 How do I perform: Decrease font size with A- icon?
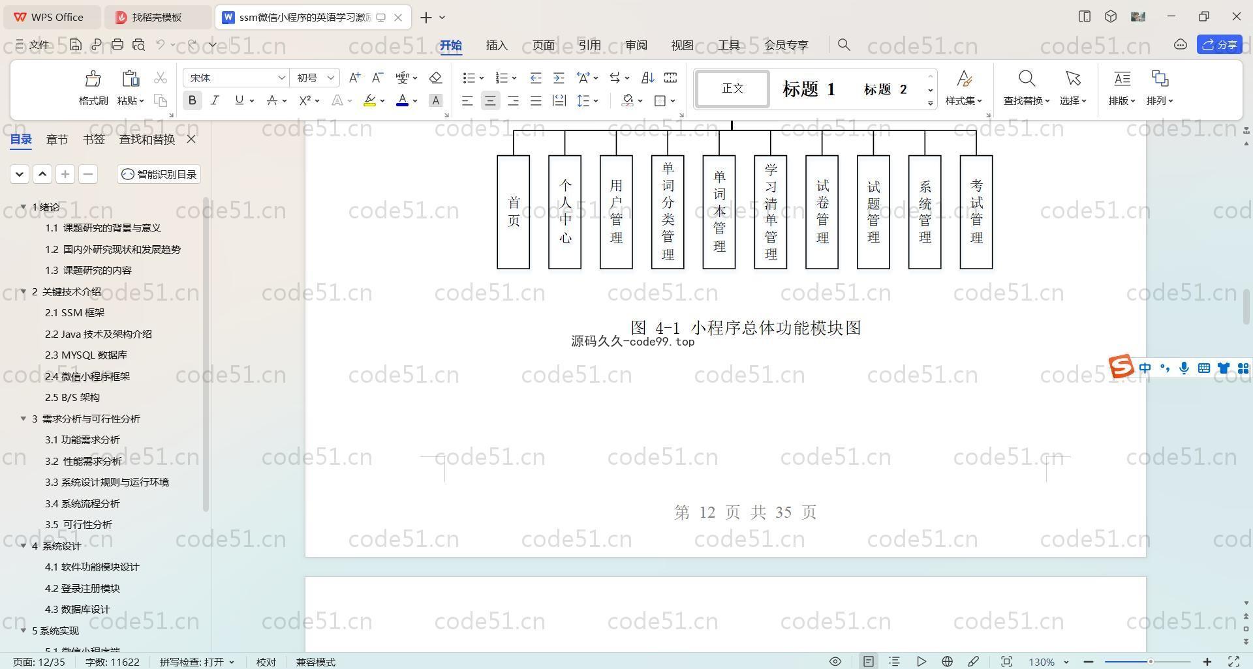377,78
